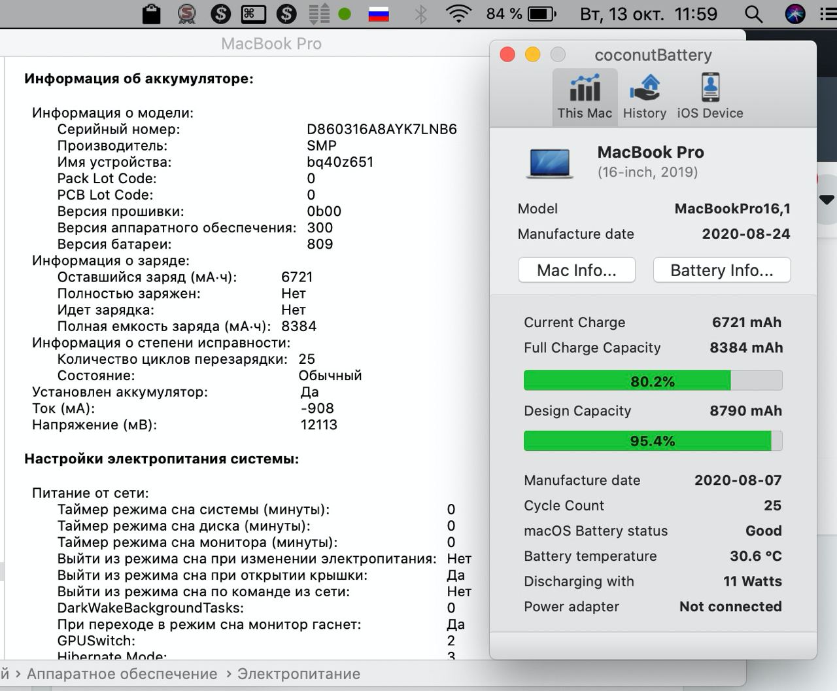Click the Настройки электропитания системы heading

click(x=162, y=459)
